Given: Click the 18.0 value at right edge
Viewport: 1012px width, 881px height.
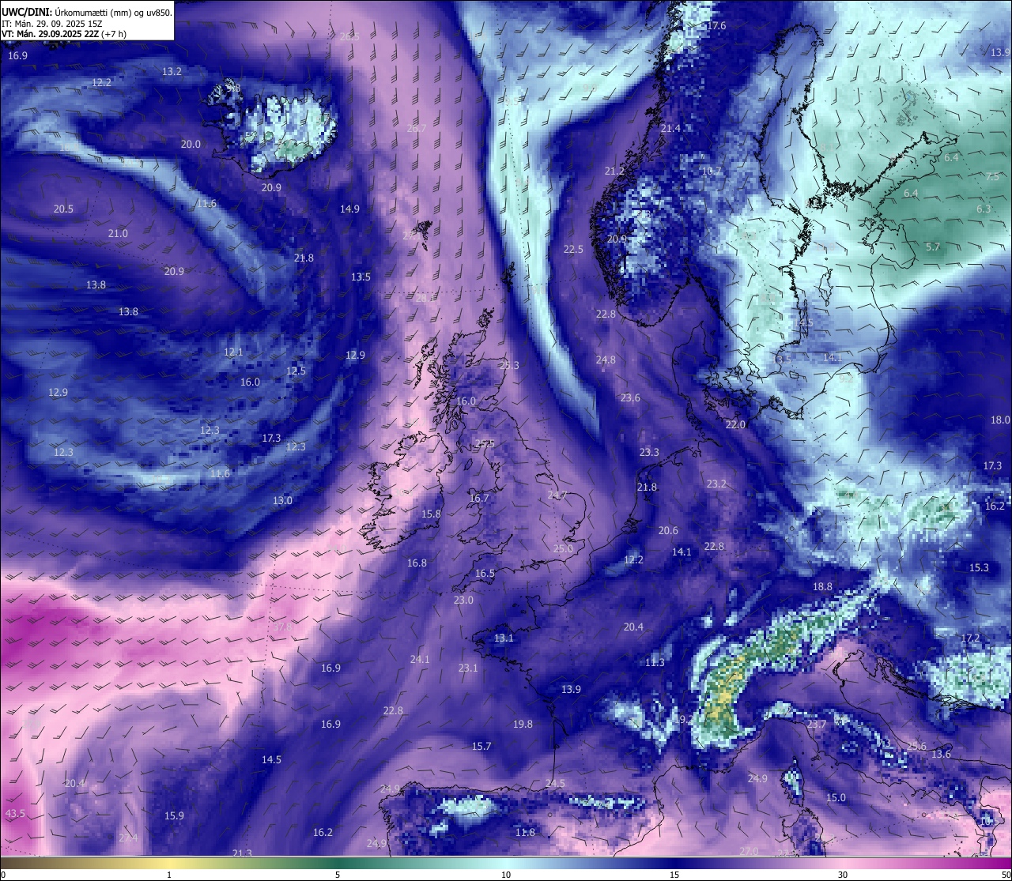Looking at the screenshot, I should [1000, 420].
